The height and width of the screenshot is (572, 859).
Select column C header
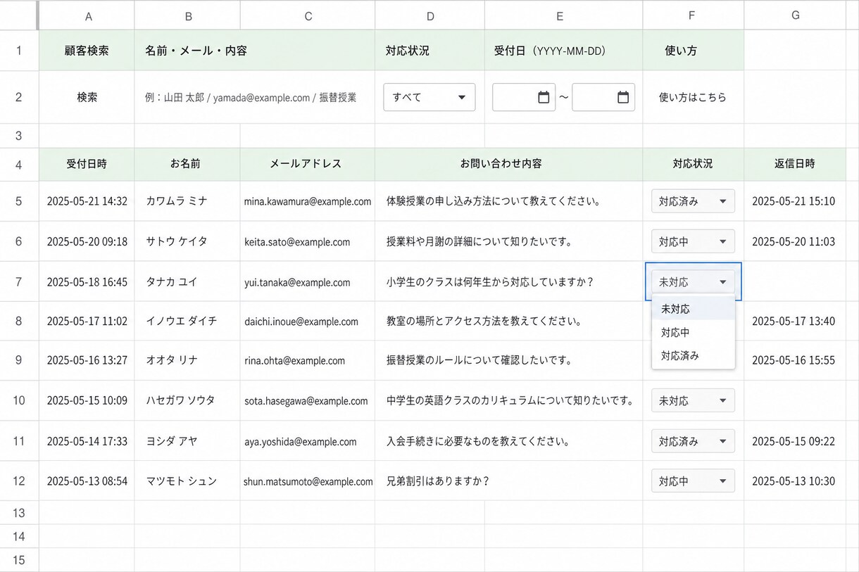308,15
